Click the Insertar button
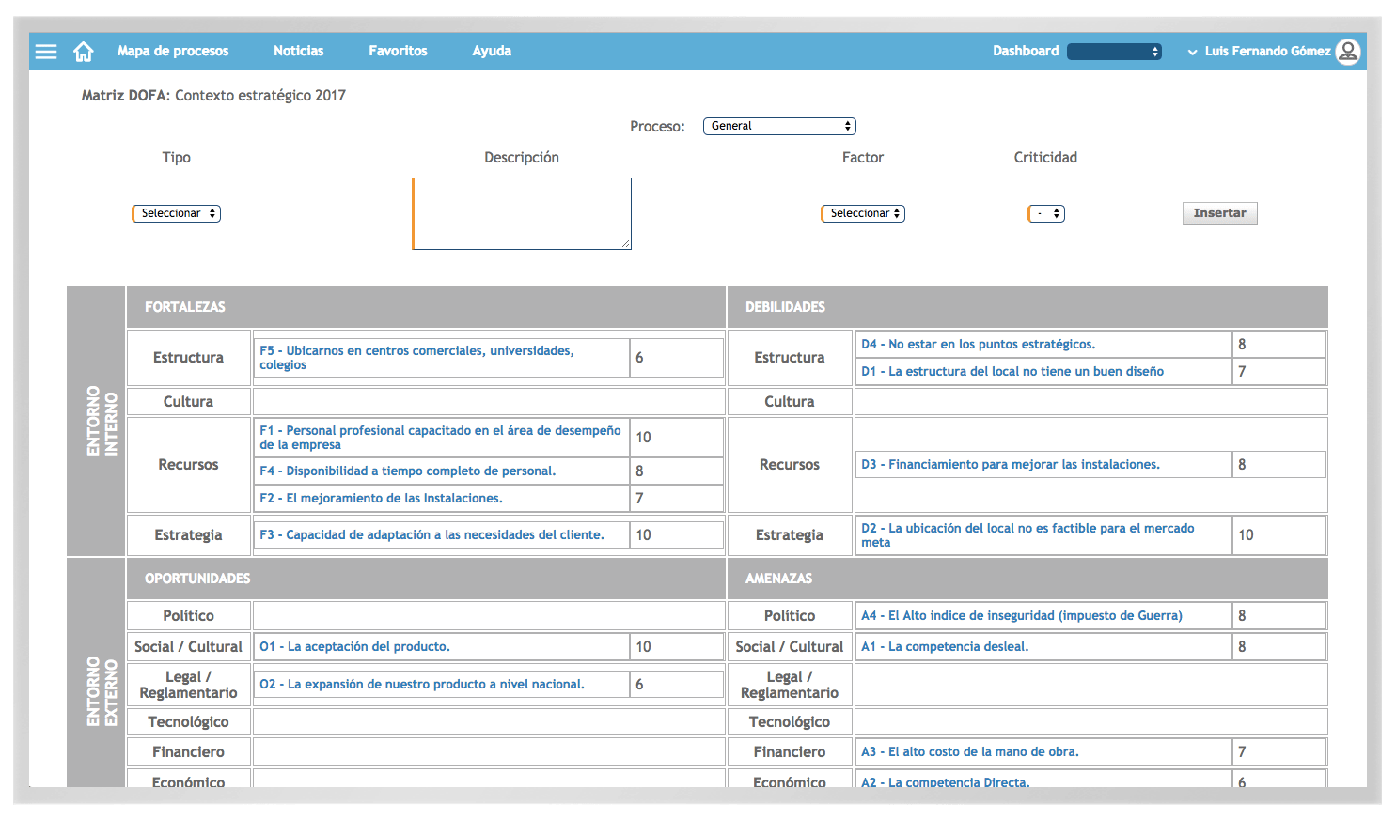The width and height of the screenshot is (1396, 819). tap(1219, 213)
